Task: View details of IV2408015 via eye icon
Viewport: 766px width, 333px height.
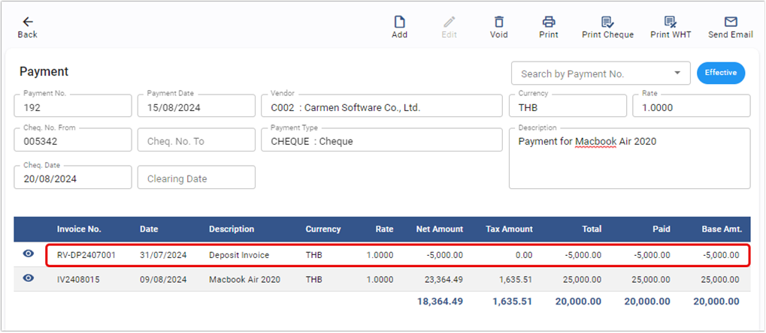Action: [x=29, y=278]
